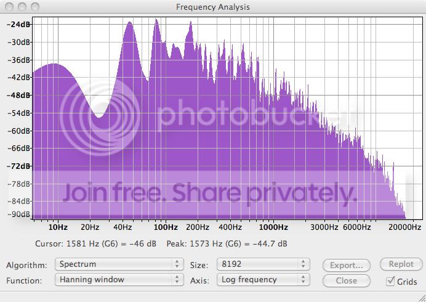Click the 200Hz frequency axis label
The height and width of the screenshot is (302, 426).
(x=198, y=227)
